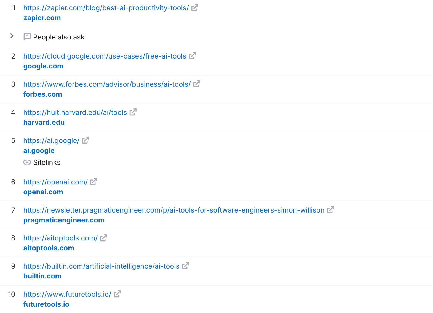Open the zapier.com best-ai-productivity-tools URL
Viewport: 433px width, 313px height.
(x=106, y=8)
